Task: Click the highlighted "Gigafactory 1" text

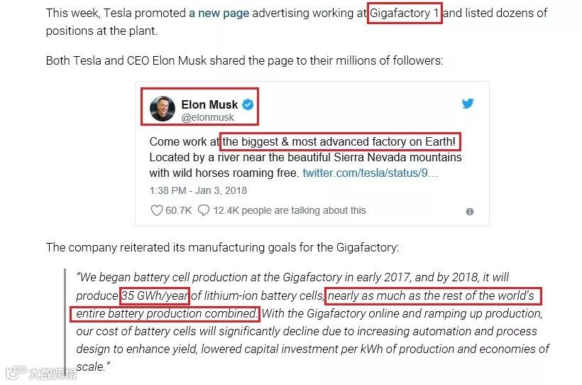Action: tap(405, 13)
